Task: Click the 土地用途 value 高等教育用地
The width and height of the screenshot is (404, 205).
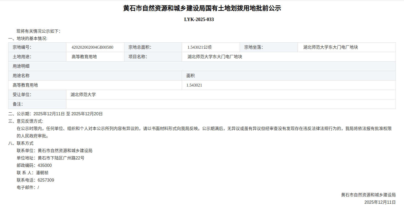Action: tap(84, 57)
